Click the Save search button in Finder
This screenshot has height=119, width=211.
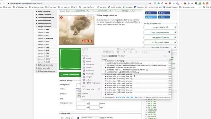click(x=165, y=56)
